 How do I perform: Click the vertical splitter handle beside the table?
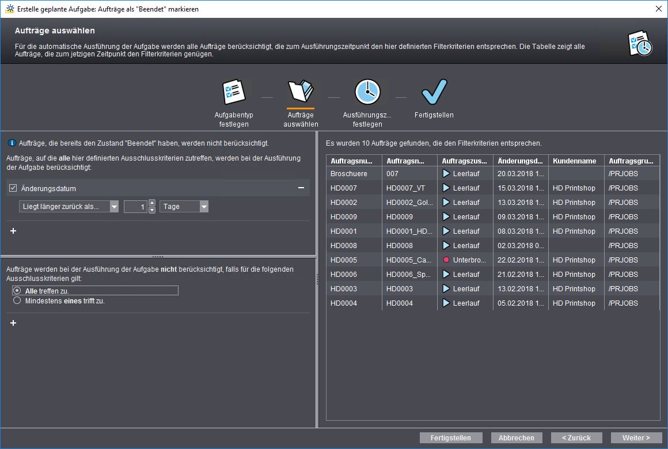pos(317,279)
